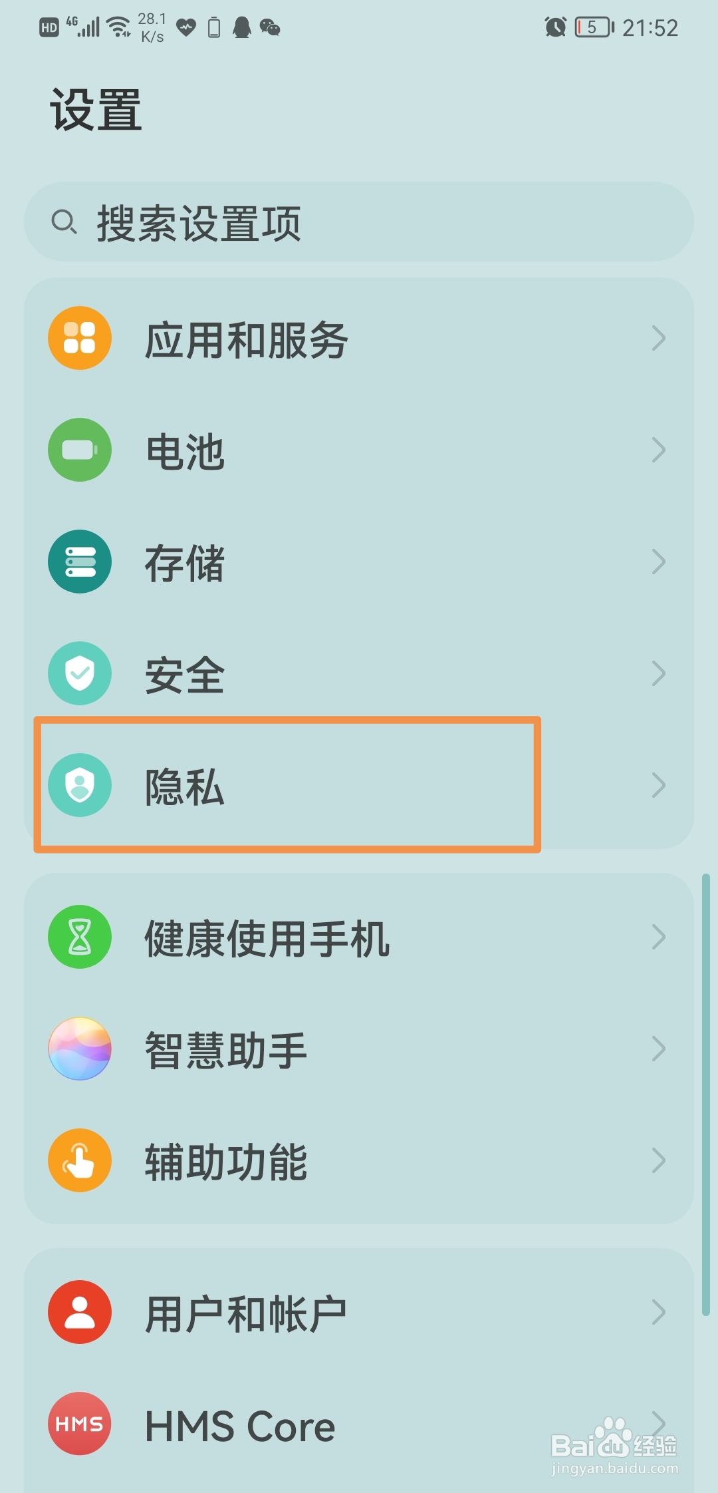Image resolution: width=718 pixels, height=1493 pixels.
Task: Click the 搜索设置项 search field
Action: [359, 222]
